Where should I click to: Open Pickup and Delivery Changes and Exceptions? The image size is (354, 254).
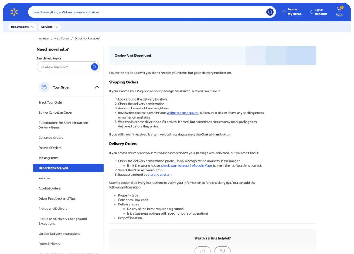pyautogui.click(x=63, y=221)
